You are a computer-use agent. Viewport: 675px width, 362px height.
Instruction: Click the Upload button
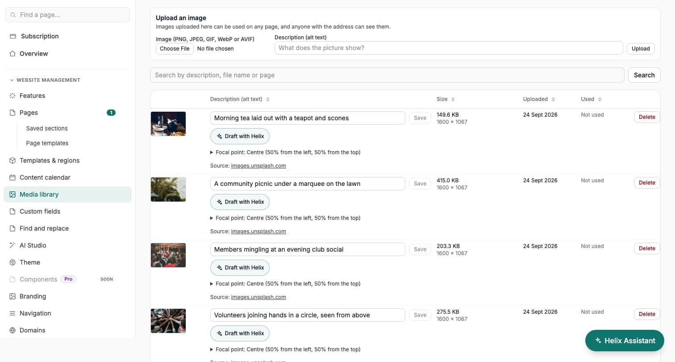point(641,49)
